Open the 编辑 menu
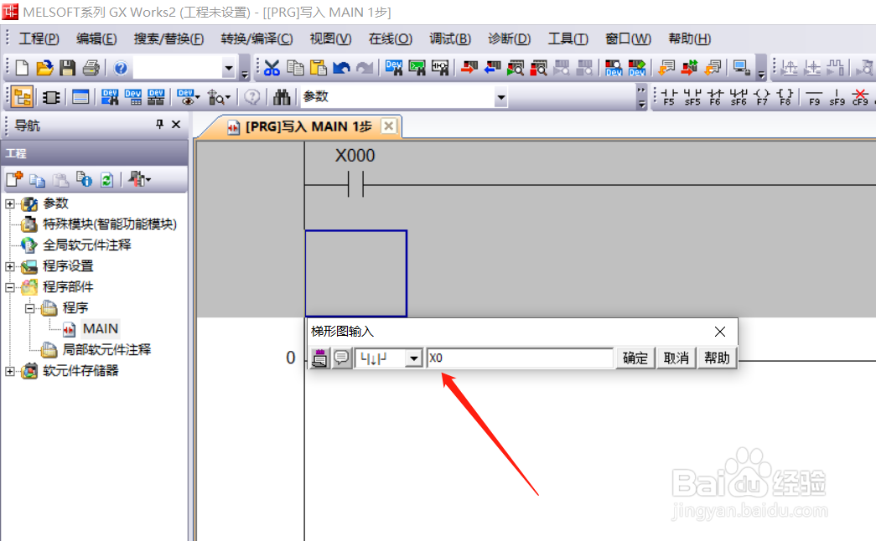Screen dimensions: 876x541 [96, 39]
